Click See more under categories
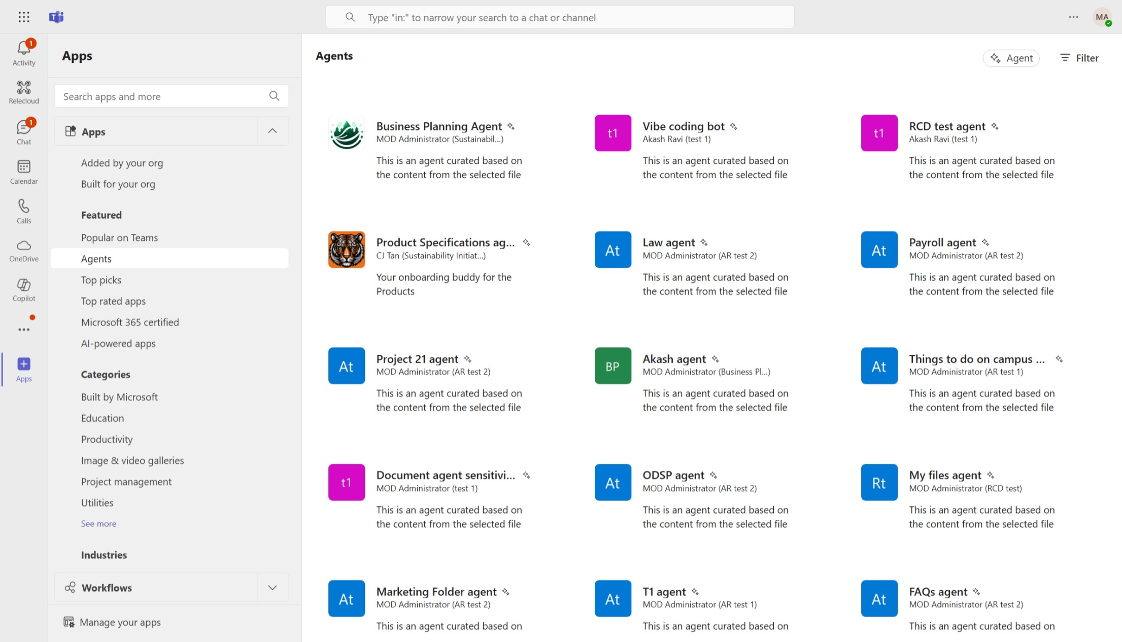Viewport: 1122px width, 642px height. click(98, 523)
